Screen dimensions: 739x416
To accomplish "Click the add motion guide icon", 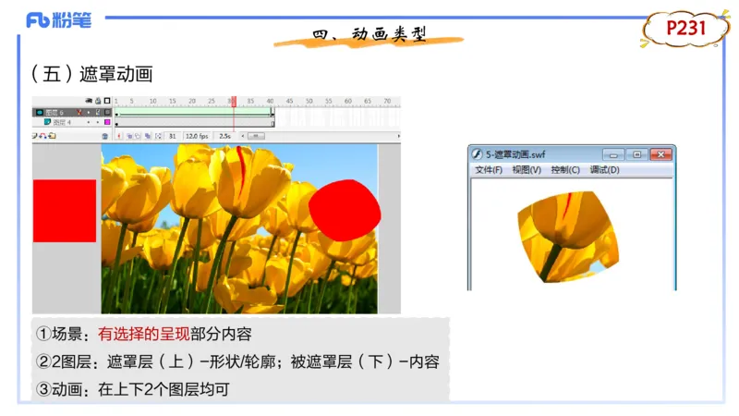I will pyautogui.click(x=42, y=136).
